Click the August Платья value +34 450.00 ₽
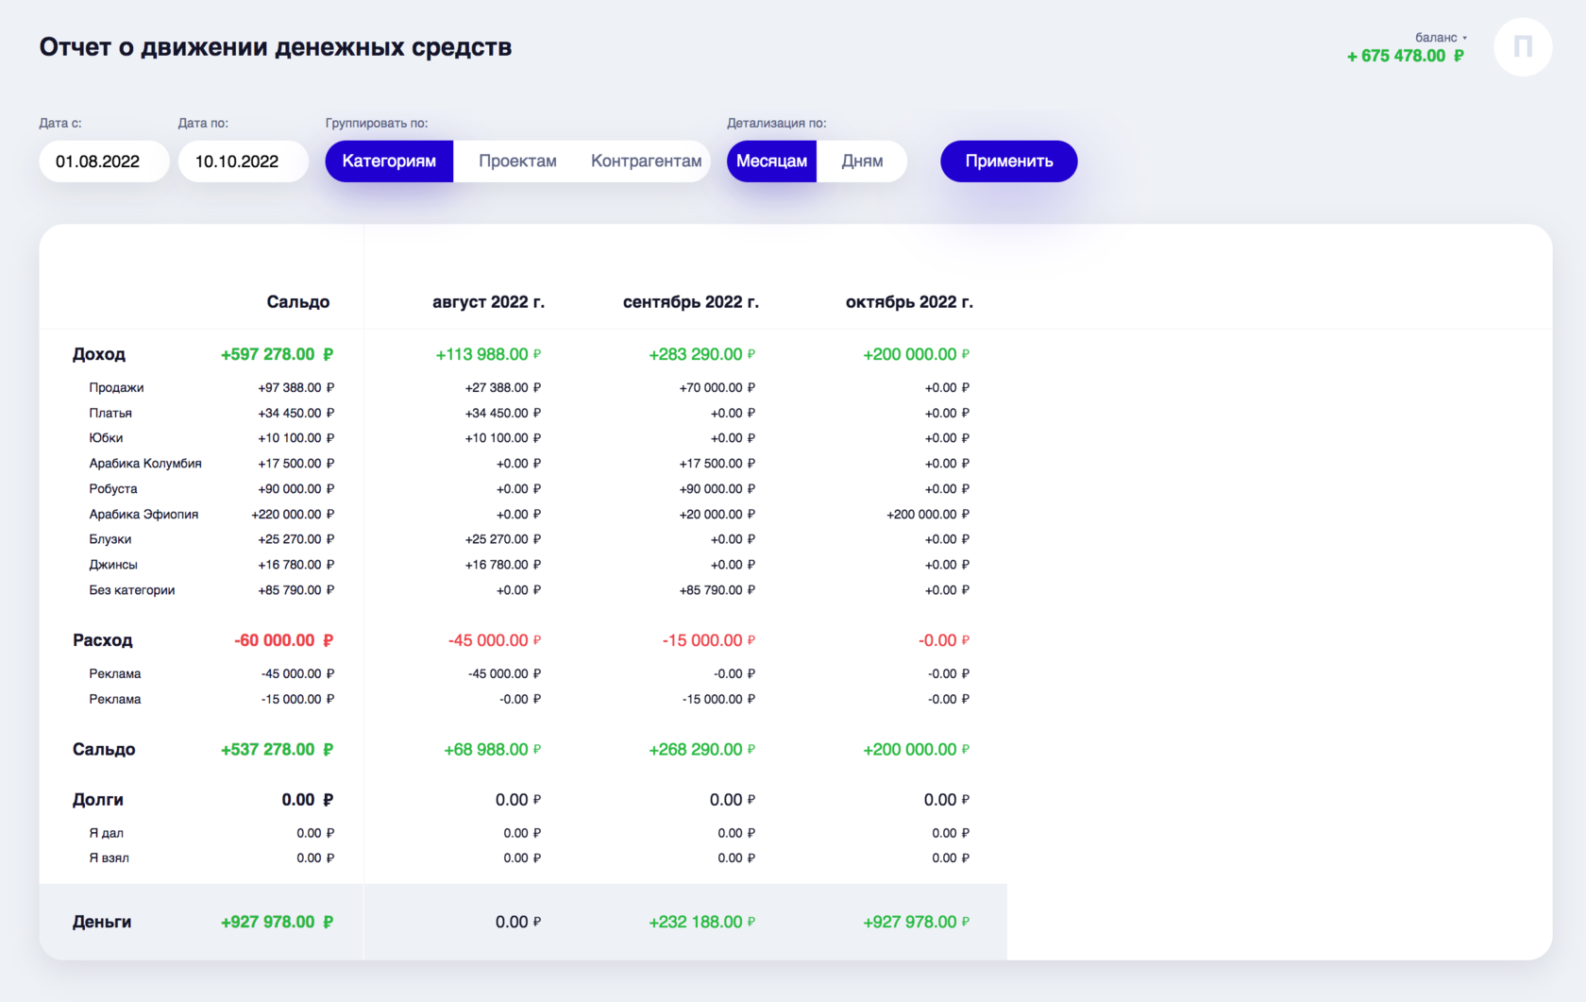The image size is (1586, 1002). [x=503, y=414]
